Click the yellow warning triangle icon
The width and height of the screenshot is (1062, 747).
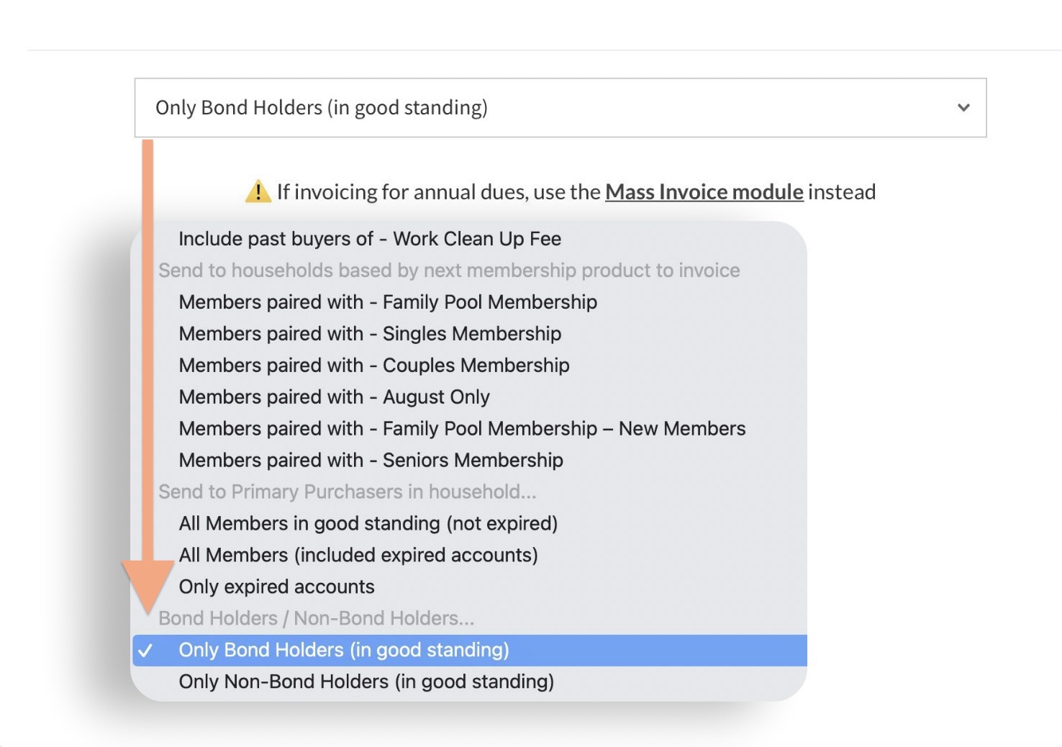(258, 192)
